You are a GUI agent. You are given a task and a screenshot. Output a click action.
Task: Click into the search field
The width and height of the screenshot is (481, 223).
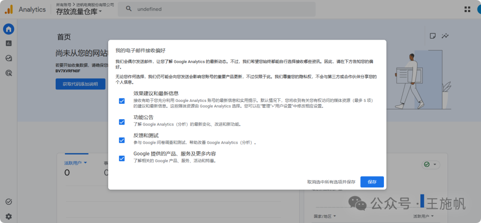tap(216, 9)
